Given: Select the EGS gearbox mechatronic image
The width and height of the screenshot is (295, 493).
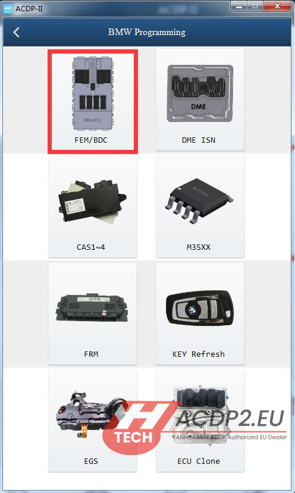Looking at the screenshot, I should [91, 413].
